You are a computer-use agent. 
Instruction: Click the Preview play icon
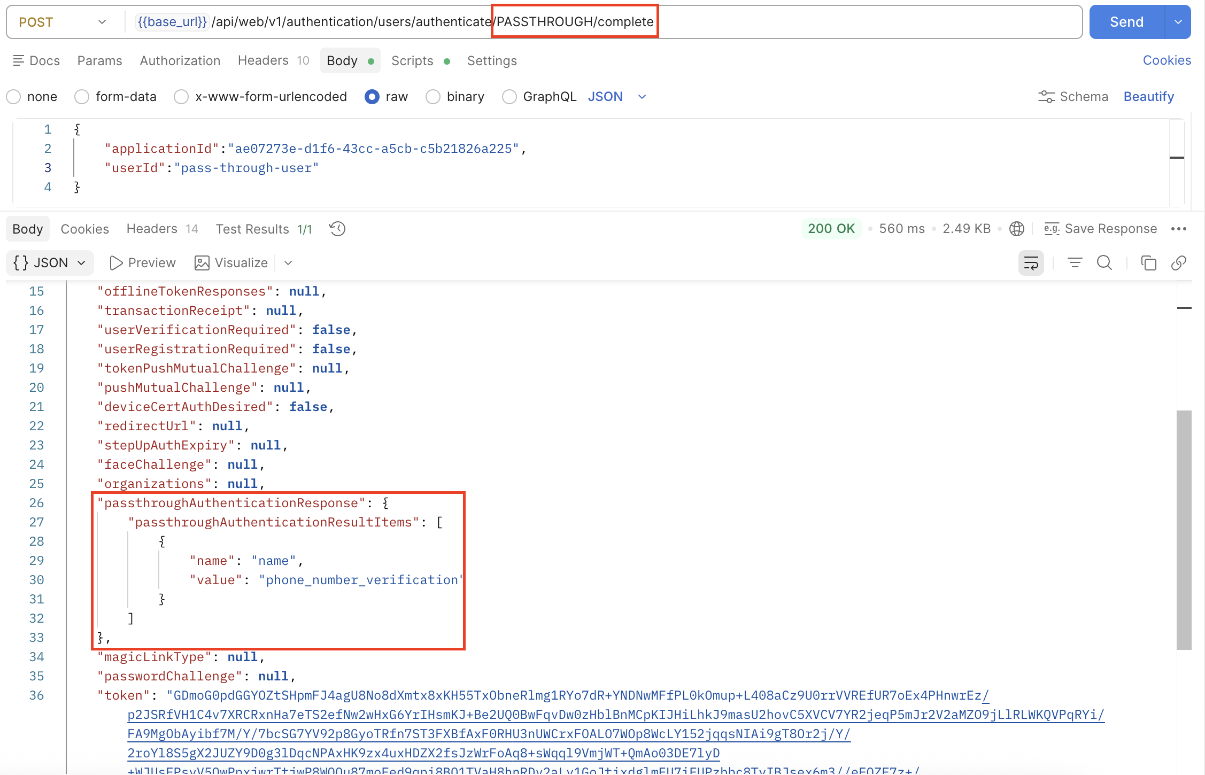click(x=116, y=263)
